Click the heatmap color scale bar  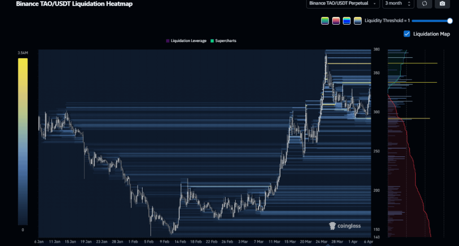click(23, 141)
